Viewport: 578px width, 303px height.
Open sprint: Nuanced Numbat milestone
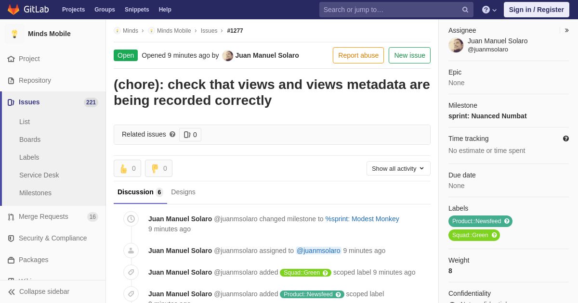click(487, 116)
